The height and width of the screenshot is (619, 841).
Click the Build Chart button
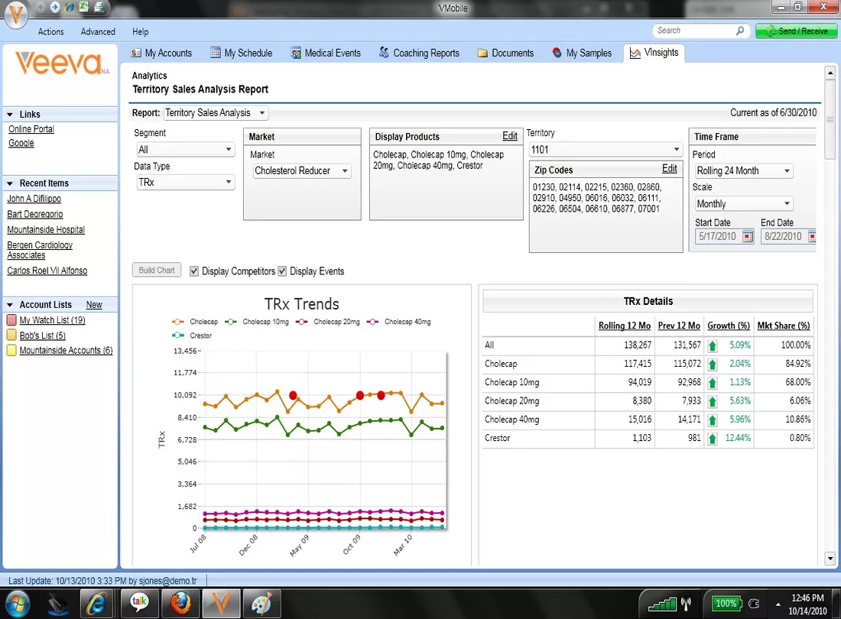157,270
